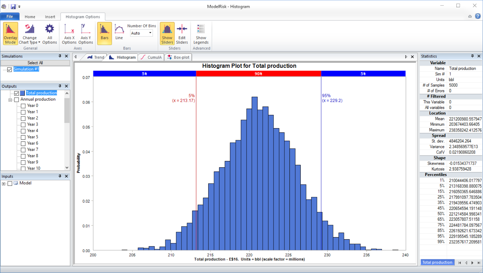This screenshot has width=483, height=273.
Task: Uncheck the Simulation #1 checkbox
Action: pos(9,69)
